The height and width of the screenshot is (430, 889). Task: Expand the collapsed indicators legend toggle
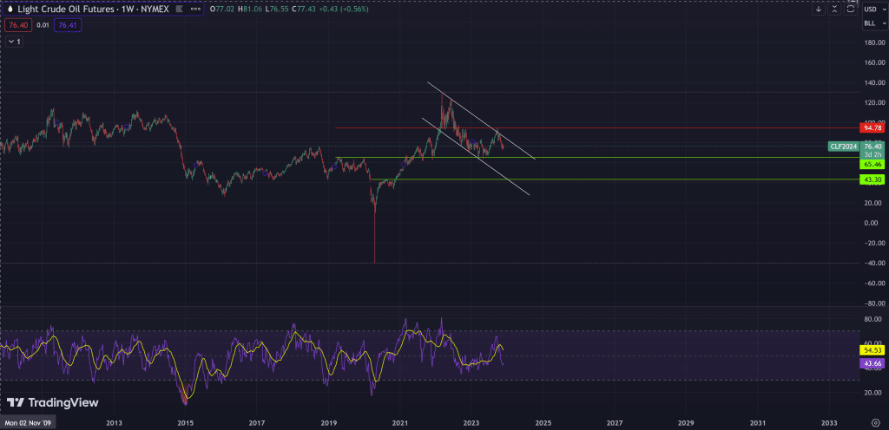(12, 41)
